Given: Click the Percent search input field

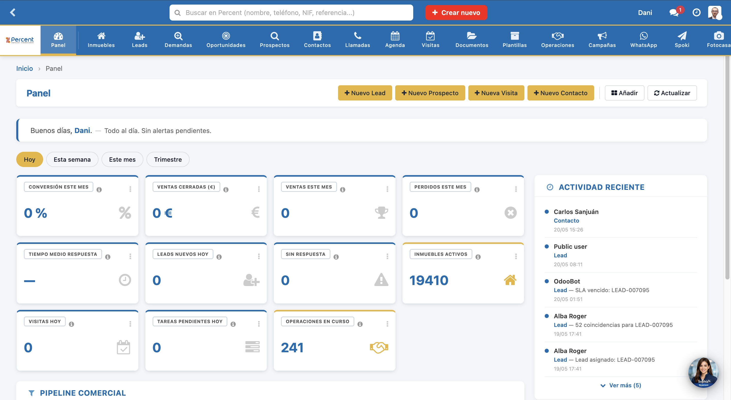Looking at the screenshot, I should [291, 12].
